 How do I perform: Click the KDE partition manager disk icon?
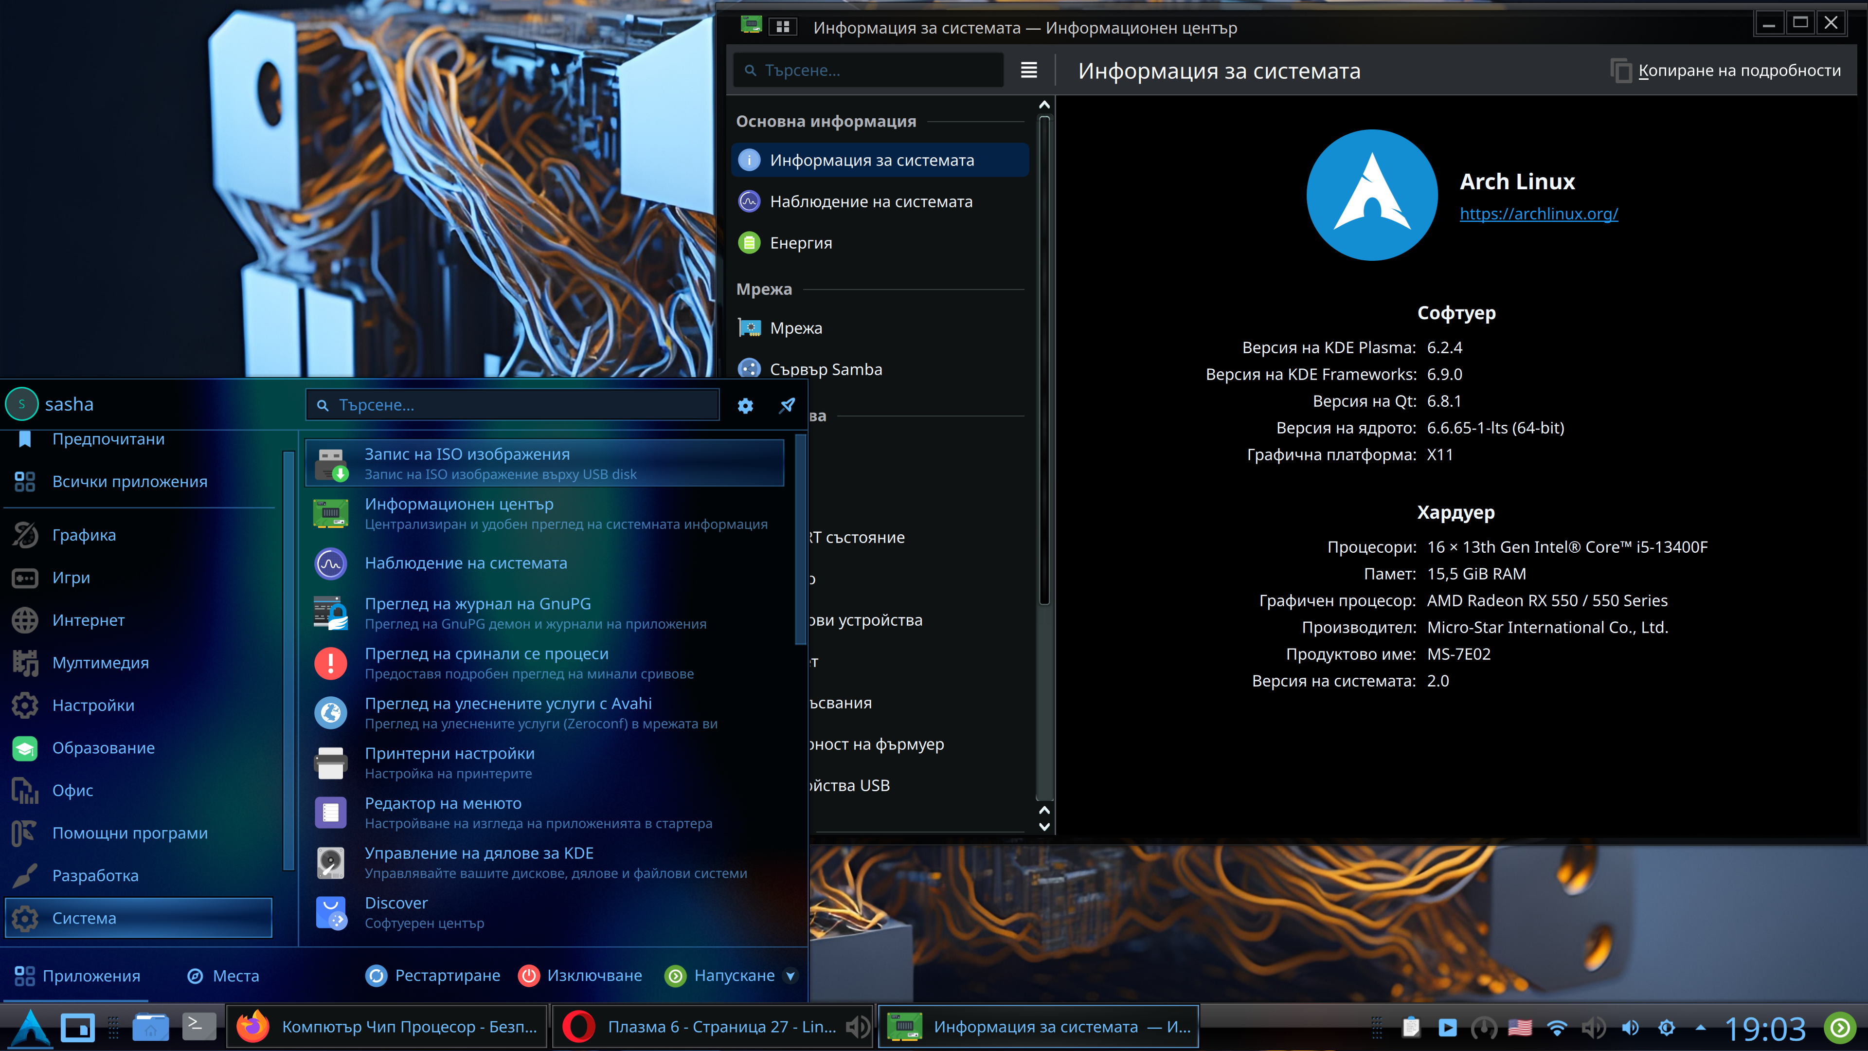pyautogui.click(x=331, y=862)
